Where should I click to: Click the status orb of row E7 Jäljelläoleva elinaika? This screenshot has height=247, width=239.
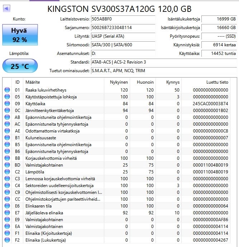click(7, 213)
